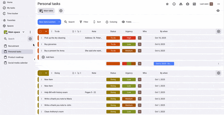Open the Search tool in the toolbar

click(x=69, y=22)
